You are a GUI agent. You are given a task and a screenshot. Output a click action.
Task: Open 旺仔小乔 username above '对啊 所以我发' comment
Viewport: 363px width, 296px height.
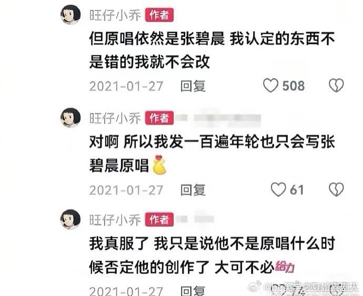pyautogui.click(x=115, y=118)
